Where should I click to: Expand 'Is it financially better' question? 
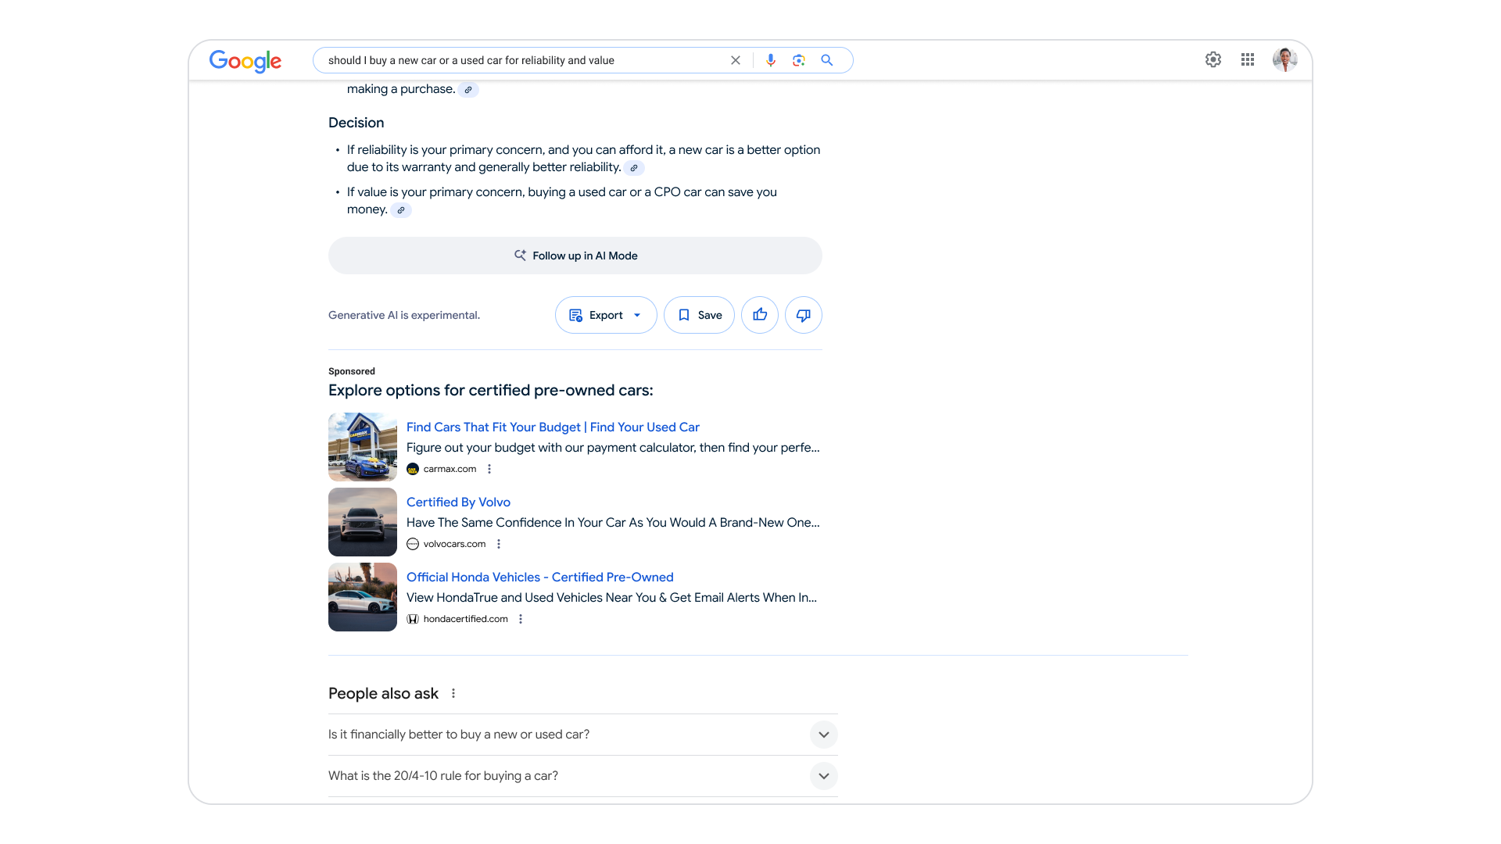(x=823, y=735)
